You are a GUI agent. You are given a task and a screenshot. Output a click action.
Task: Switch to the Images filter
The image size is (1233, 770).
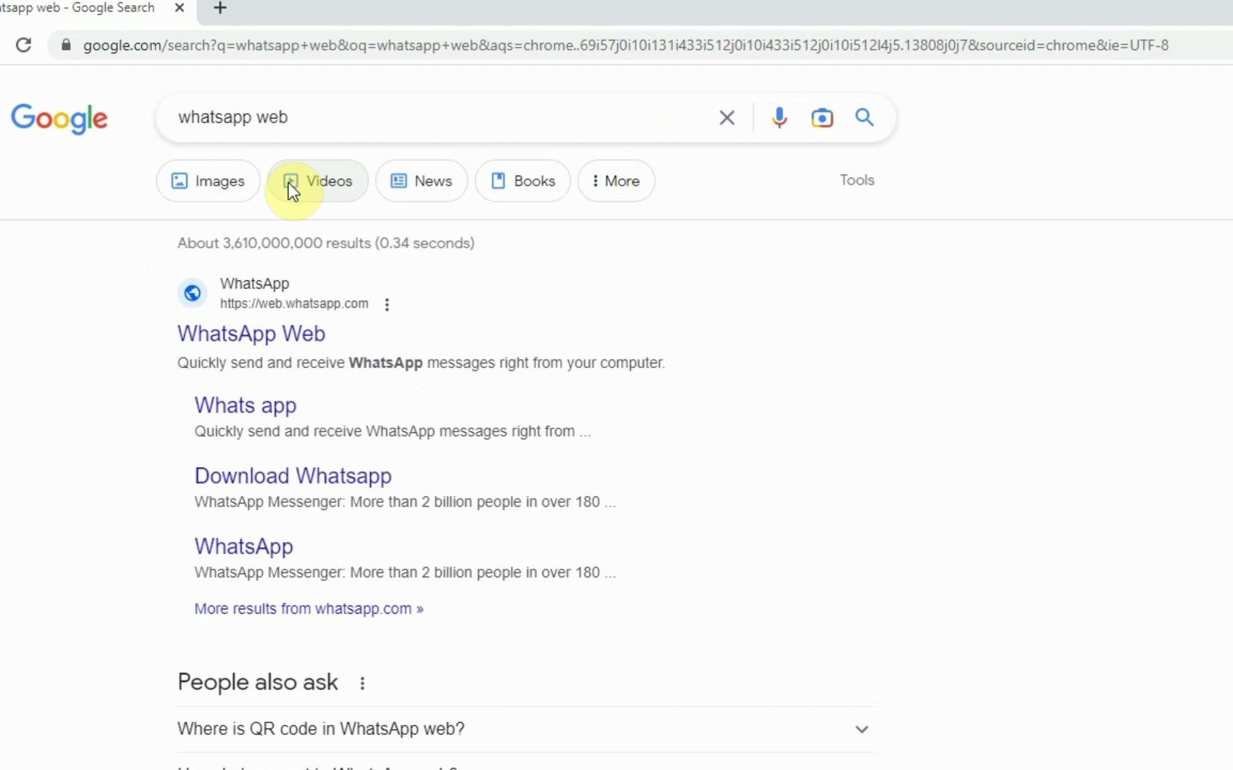pyautogui.click(x=208, y=181)
